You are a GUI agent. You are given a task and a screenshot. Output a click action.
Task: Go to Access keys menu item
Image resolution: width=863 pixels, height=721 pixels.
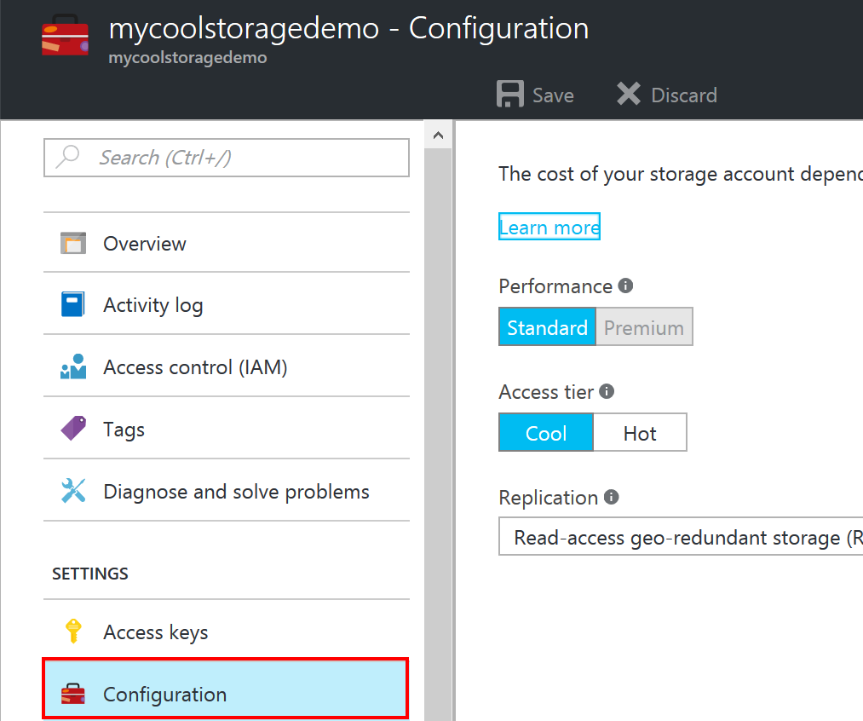(x=155, y=632)
